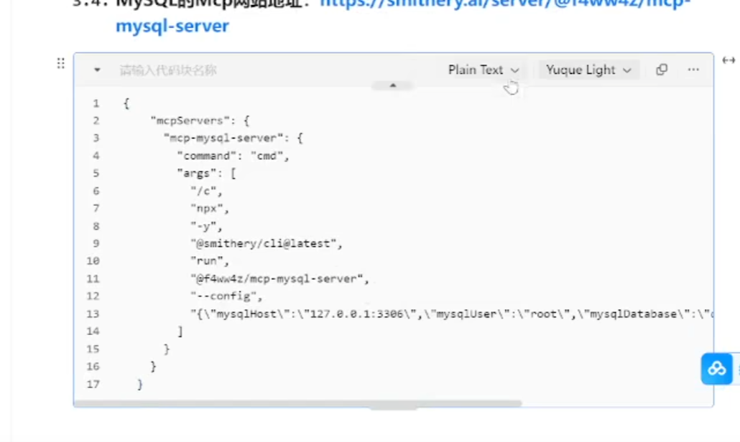The width and height of the screenshot is (740, 442).
Task: Toggle the code block width expand icon
Action: coord(729,60)
